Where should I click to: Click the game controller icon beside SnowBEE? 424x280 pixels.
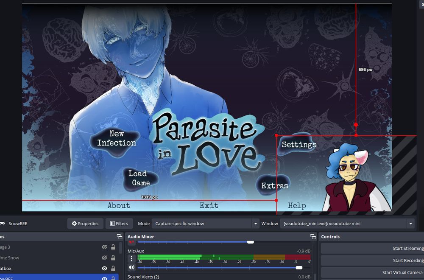2,224
